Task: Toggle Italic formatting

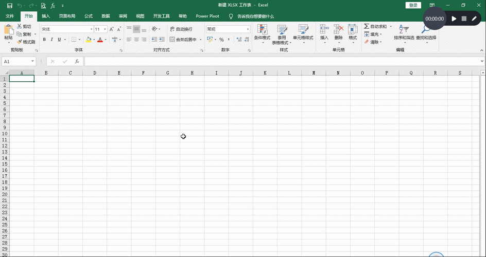Action: click(x=52, y=40)
